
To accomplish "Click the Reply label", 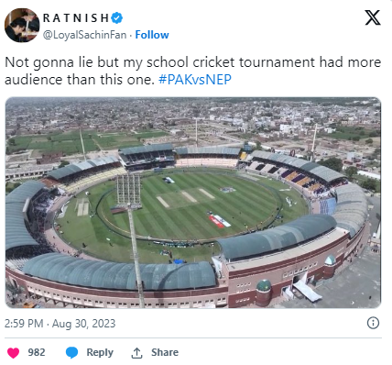I will [x=100, y=352].
